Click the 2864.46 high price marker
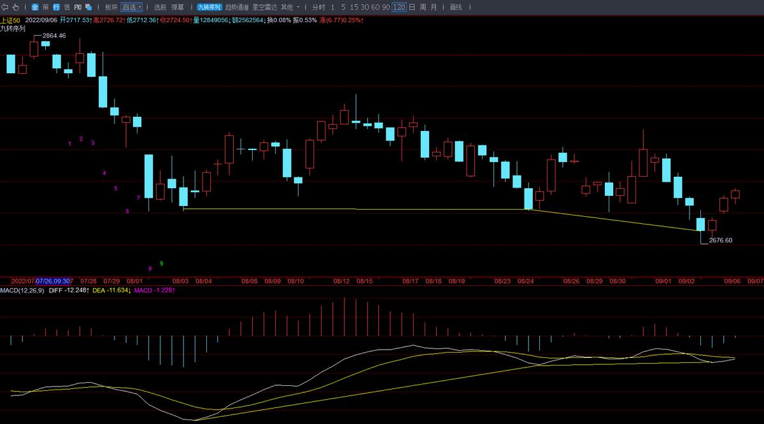The height and width of the screenshot is (424, 764). 54,36
